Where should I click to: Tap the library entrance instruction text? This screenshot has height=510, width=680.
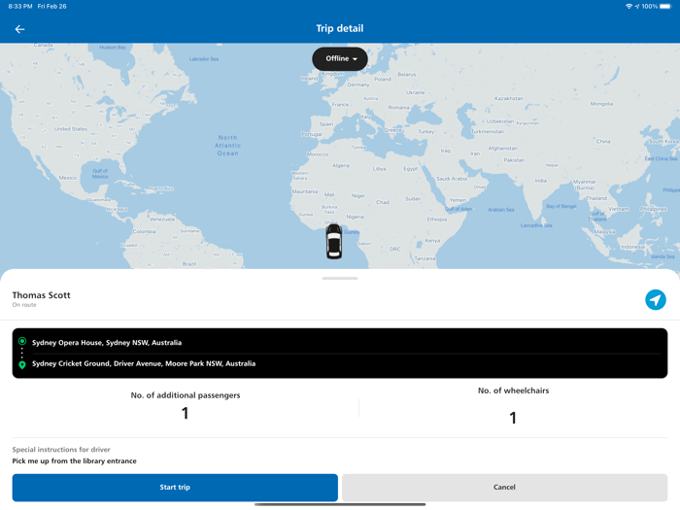(x=74, y=461)
